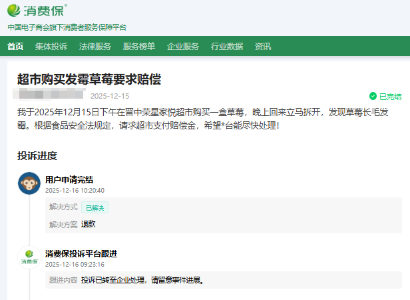Click the 消费保 platform avatar in timeline
The image size is (410, 300).
click(x=29, y=257)
